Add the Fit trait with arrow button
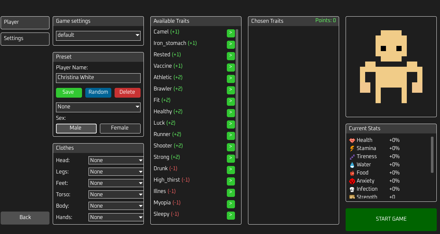440x234 pixels. [231, 101]
